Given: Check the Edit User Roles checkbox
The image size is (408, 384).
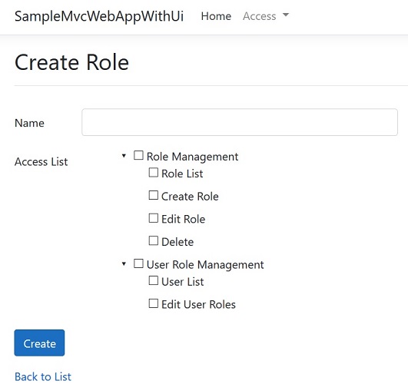Looking at the screenshot, I should coord(153,303).
